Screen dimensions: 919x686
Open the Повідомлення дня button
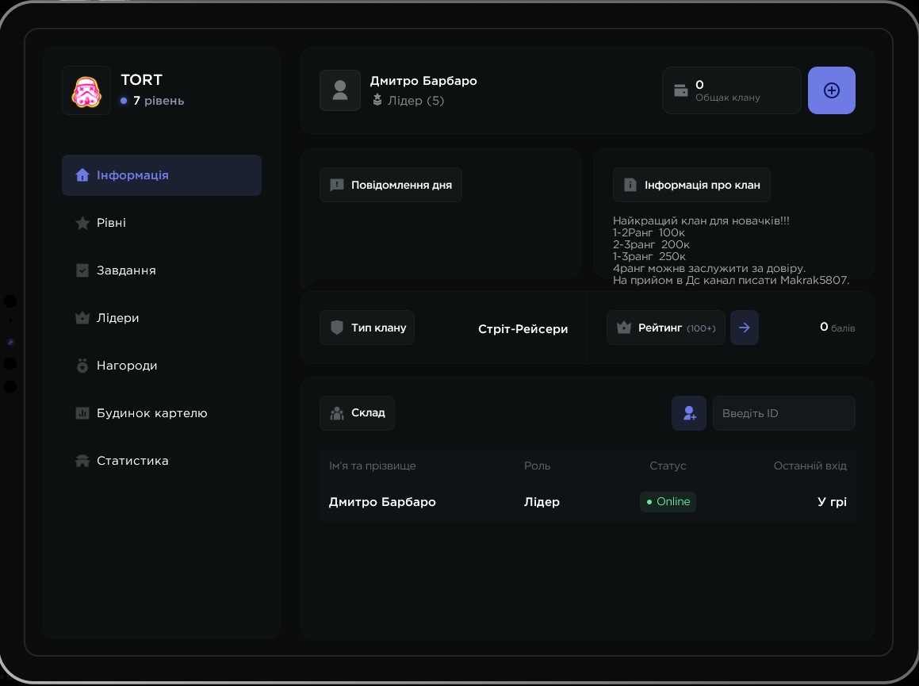(x=391, y=185)
